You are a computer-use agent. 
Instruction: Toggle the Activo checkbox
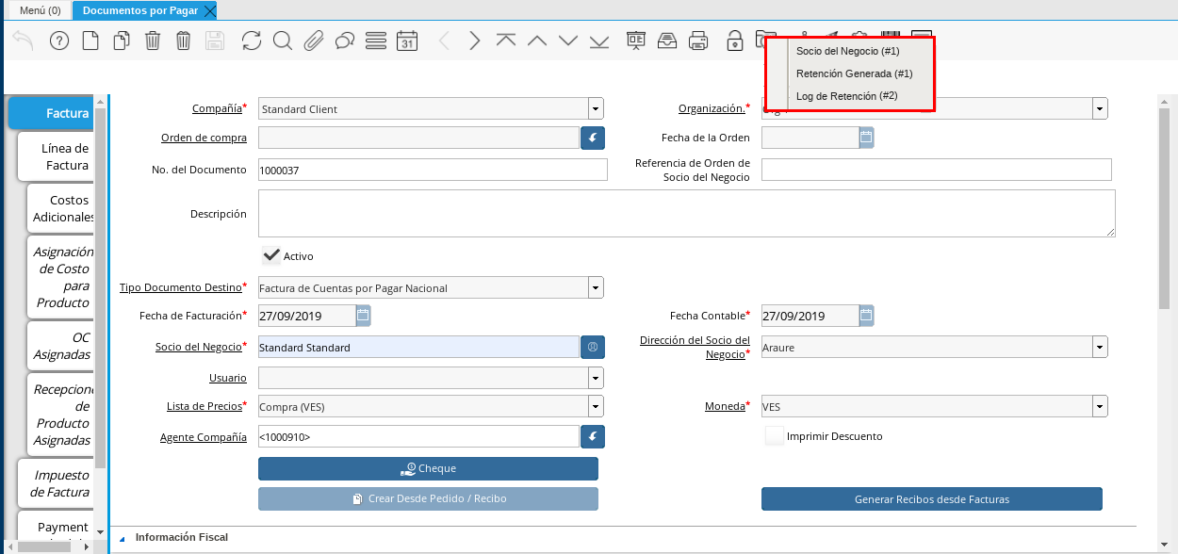(x=271, y=255)
